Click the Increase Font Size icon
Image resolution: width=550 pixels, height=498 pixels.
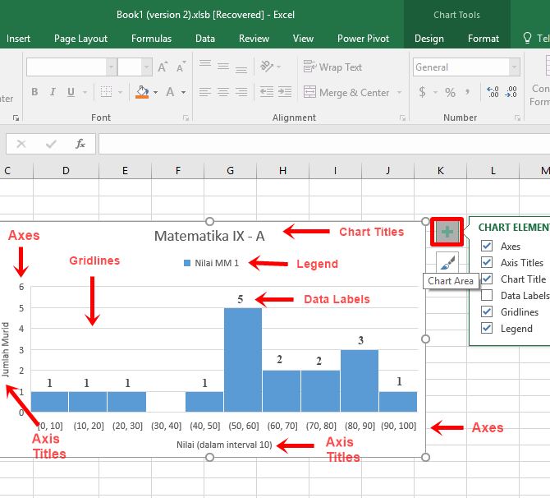(x=163, y=67)
